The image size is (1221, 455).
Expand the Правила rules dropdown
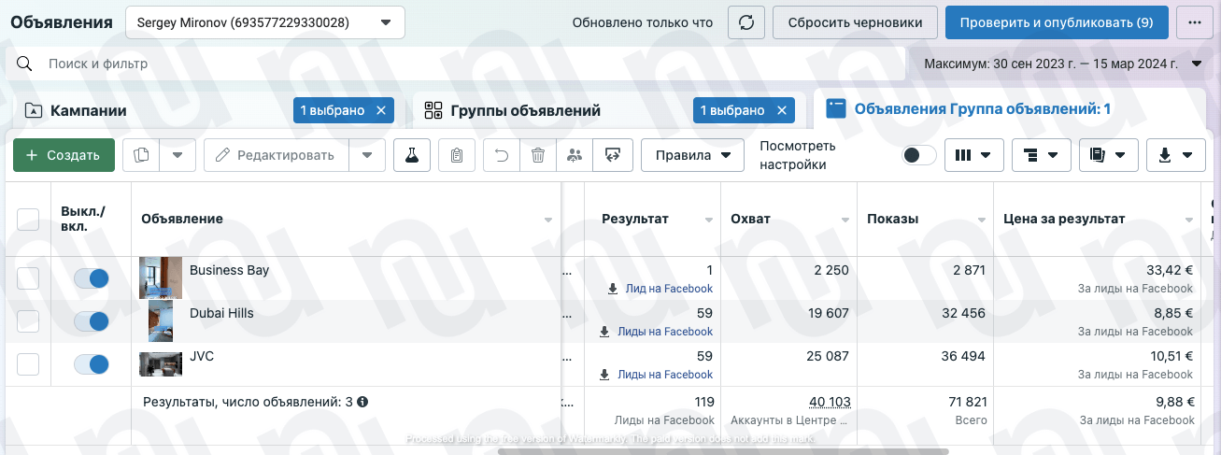click(692, 155)
